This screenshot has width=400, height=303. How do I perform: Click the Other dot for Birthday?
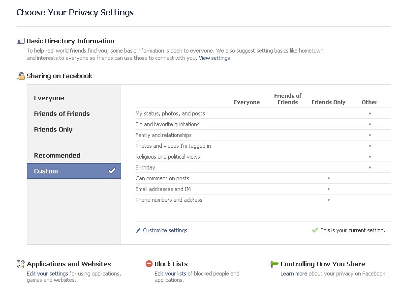pyautogui.click(x=370, y=167)
